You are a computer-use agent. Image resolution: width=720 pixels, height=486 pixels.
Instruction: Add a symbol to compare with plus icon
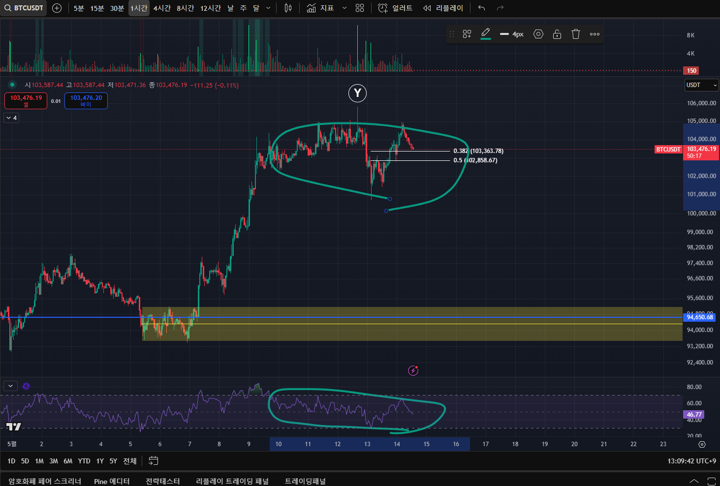57,8
